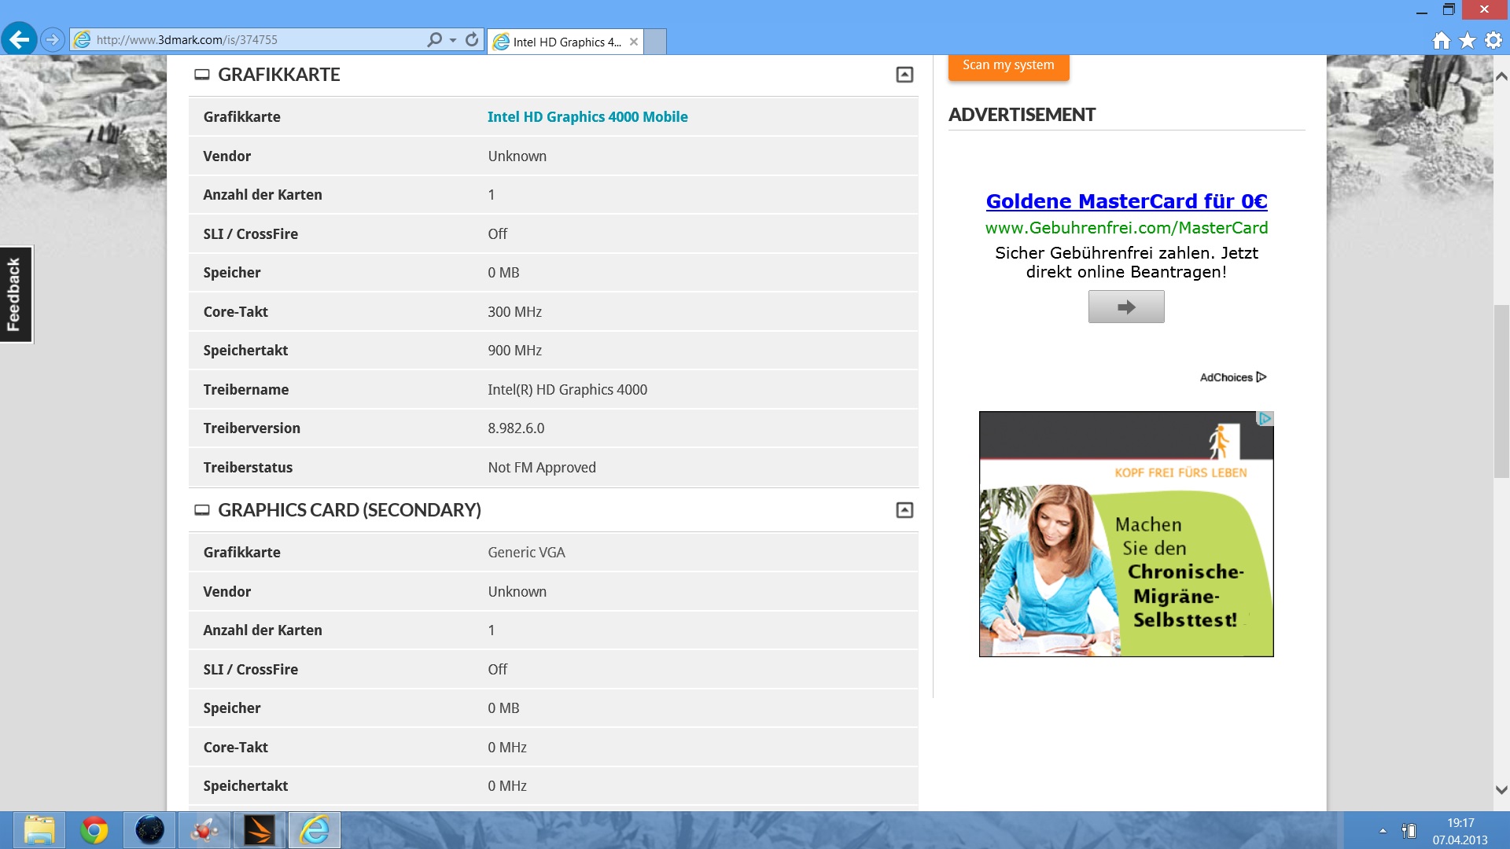Collapse the GRAFIKKARTE section
This screenshot has height=849, width=1510.
click(x=904, y=75)
